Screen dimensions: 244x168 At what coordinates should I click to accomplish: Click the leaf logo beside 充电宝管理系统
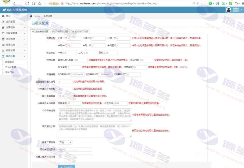click(4, 10)
